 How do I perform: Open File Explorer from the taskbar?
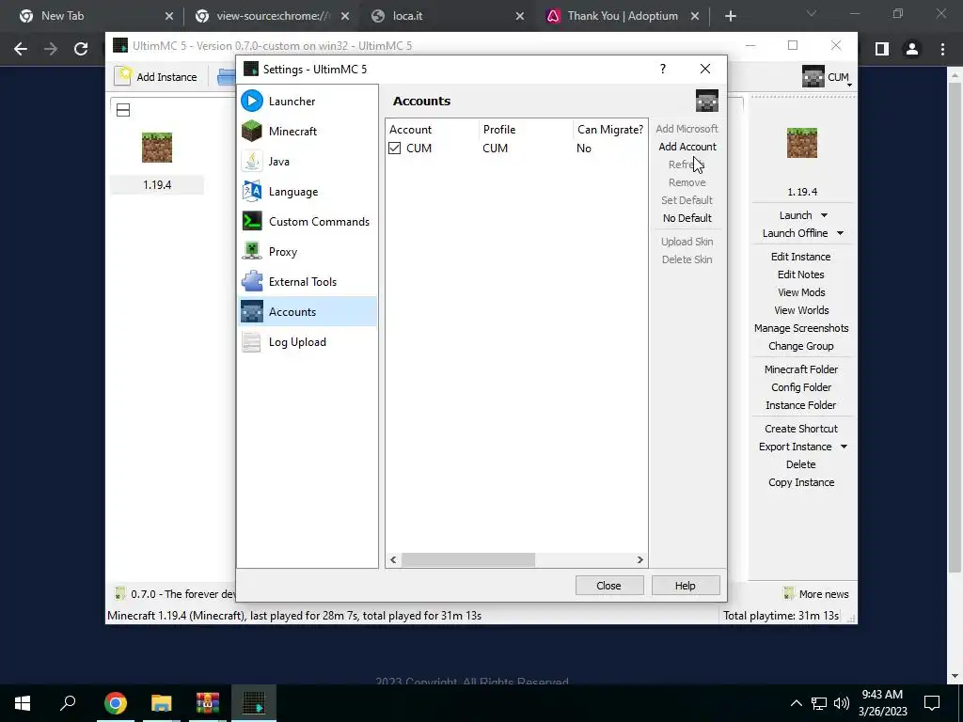click(x=161, y=703)
